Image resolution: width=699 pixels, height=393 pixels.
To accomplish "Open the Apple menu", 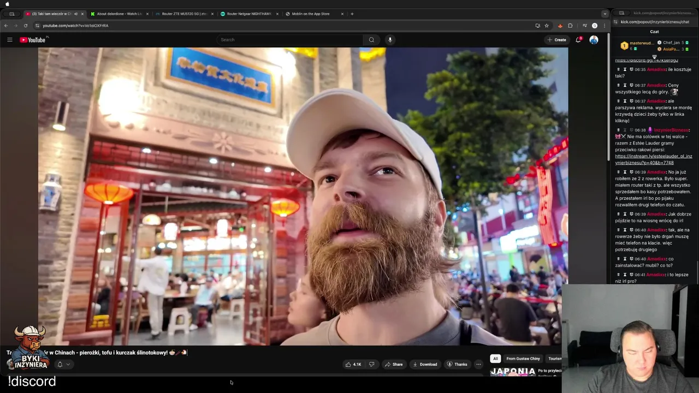I will point(7,4).
